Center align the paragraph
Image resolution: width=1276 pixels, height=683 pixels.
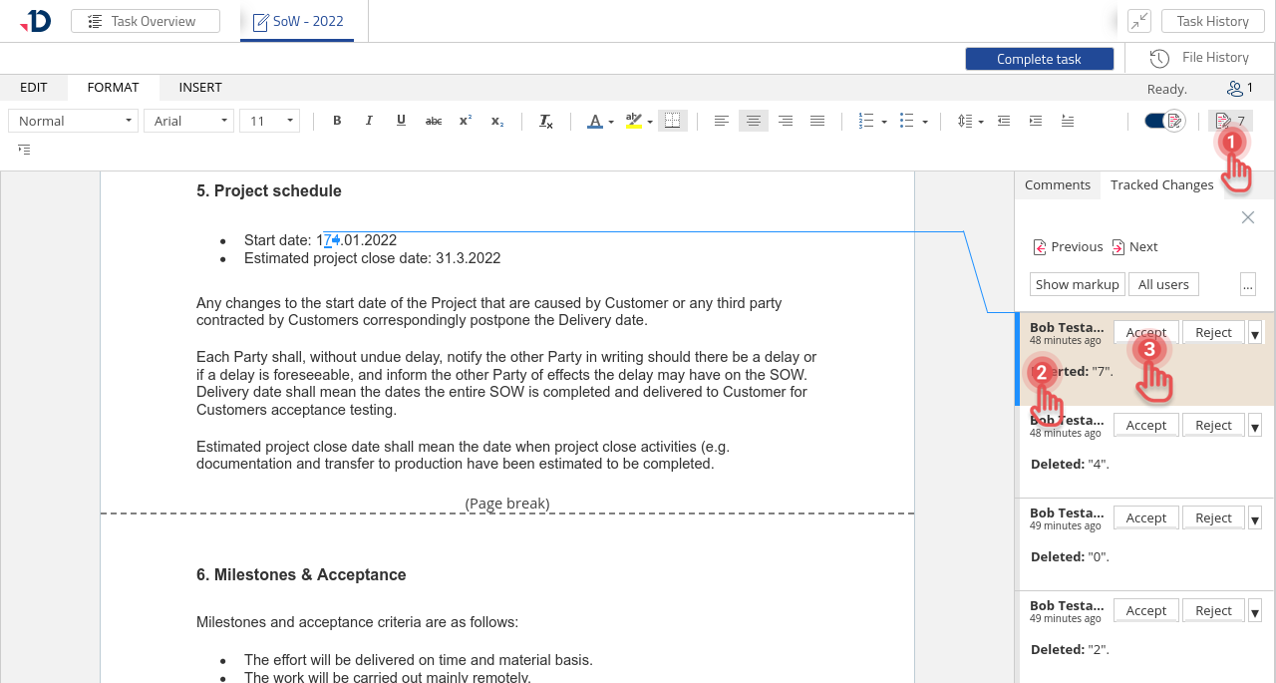click(754, 121)
